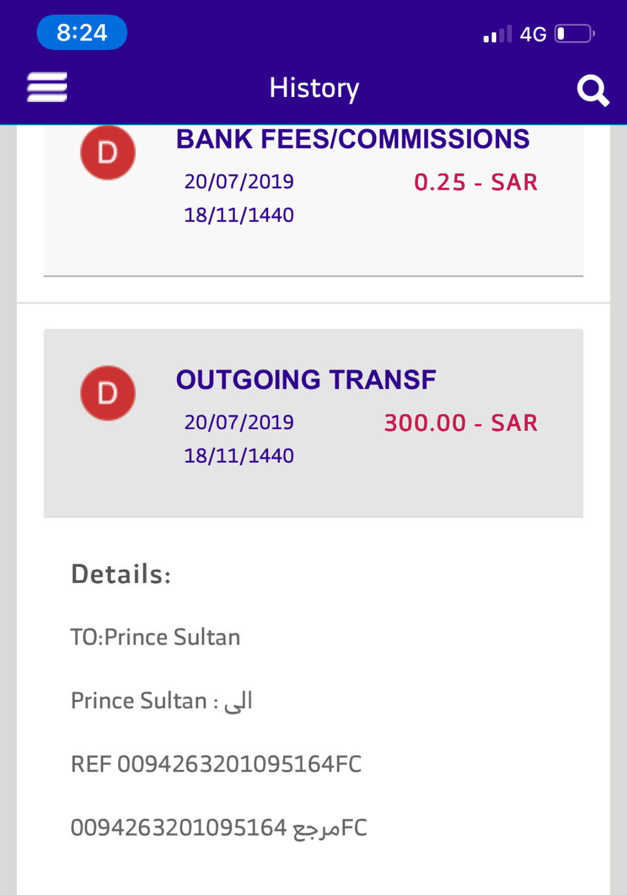
Task: Tap the search magnifier icon
Action: click(x=593, y=90)
